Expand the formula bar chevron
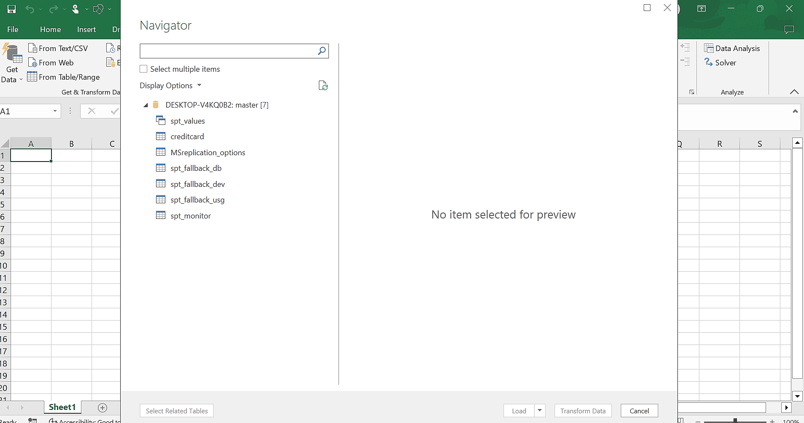804x423 pixels. (x=795, y=111)
